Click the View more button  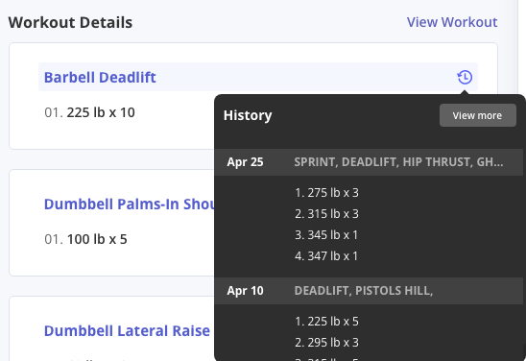pos(478,115)
